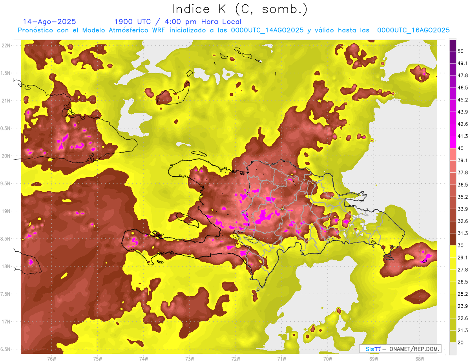The height and width of the screenshot is (364, 471).
Task: Click the '1900 UTC / 4:00 pm Hora Local' time label
Action: coord(178,22)
